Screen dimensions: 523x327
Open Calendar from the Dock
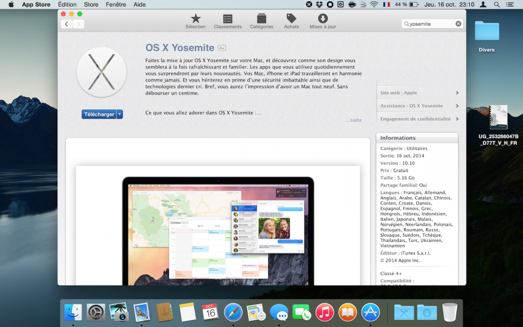coord(211,312)
